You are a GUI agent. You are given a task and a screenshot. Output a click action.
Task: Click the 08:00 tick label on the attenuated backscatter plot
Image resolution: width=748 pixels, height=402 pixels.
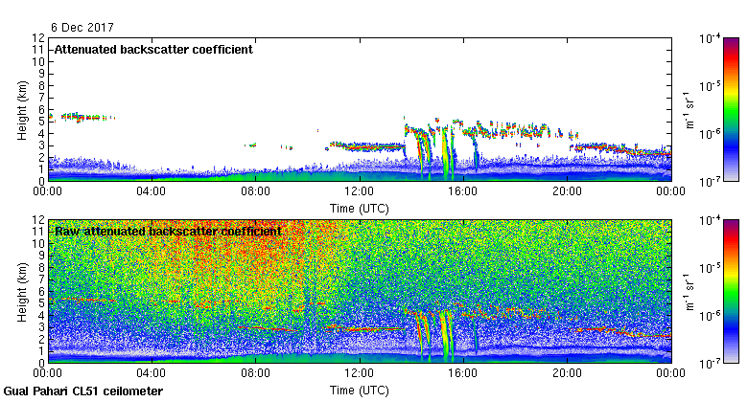pos(255,191)
